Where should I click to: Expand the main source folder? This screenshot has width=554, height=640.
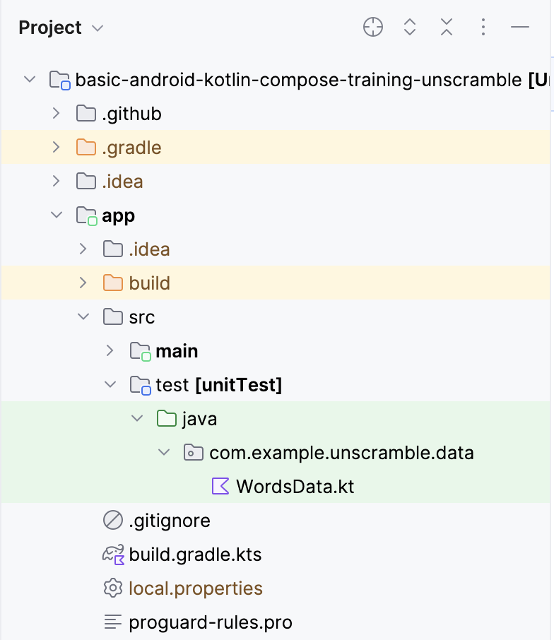click(x=110, y=350)
